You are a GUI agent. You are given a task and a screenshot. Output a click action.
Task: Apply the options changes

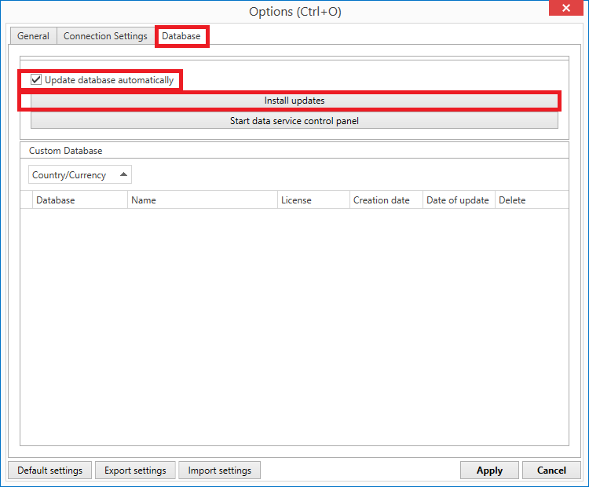[489, 471]
